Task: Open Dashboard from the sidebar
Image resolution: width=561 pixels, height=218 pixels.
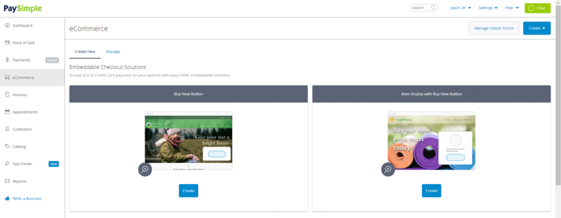Action: coord(32,25)
